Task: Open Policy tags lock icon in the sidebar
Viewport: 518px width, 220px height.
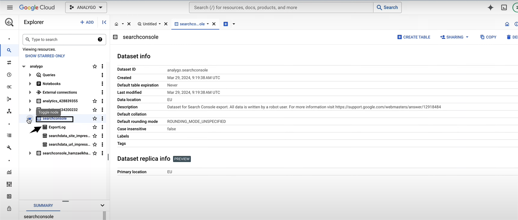Action: (x=9, y=209)
